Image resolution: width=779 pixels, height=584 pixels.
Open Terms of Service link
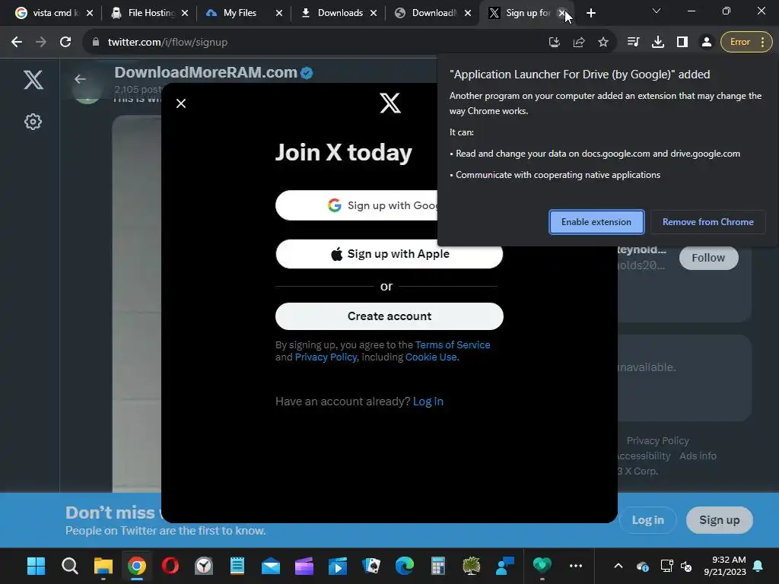click(x=453, y=344)
